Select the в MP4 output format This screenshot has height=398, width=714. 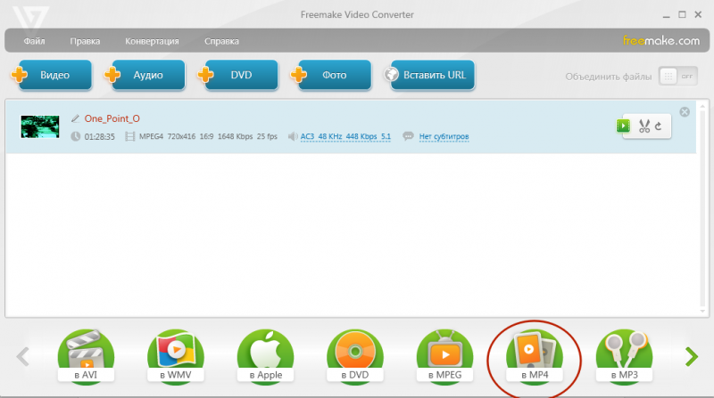click(x=535, y=357)
